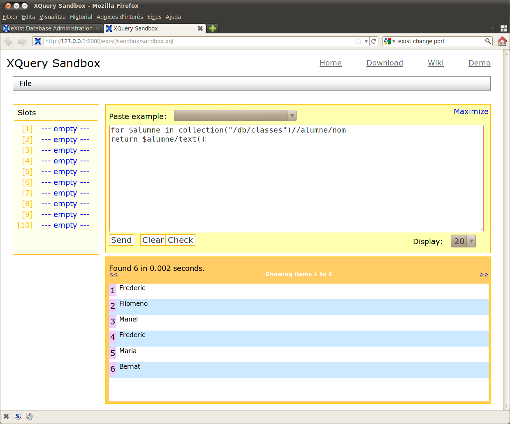Open the Historial menu

click(x=81, y=17)
